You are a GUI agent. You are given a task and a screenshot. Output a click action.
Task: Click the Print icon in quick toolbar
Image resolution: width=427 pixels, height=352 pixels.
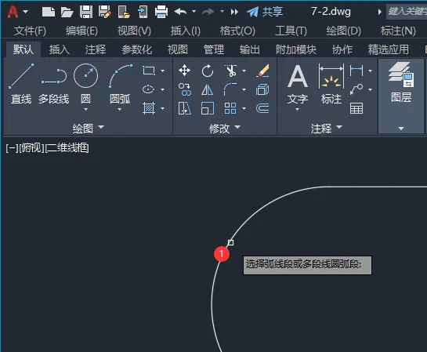[x=161, y=12]
